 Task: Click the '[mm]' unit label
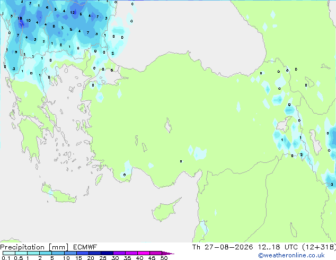58,247
